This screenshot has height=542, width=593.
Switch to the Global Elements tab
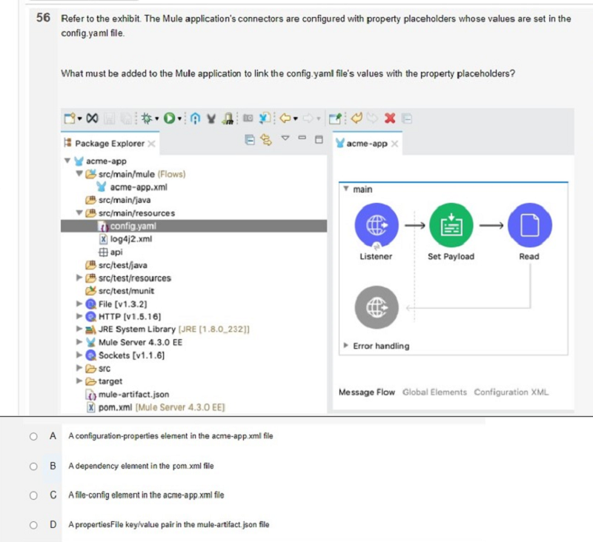point(434,392)
